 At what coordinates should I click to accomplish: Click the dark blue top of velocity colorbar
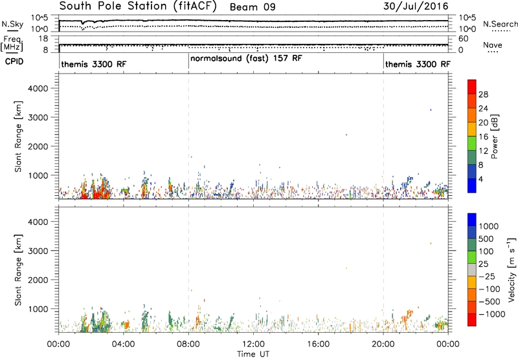click(472, 220)
